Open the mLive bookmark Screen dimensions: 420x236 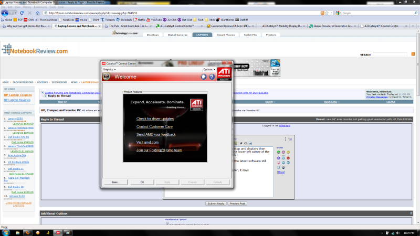[81, 20]
